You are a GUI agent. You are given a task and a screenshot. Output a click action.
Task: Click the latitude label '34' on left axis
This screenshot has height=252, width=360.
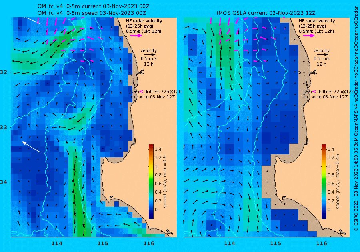4,182
